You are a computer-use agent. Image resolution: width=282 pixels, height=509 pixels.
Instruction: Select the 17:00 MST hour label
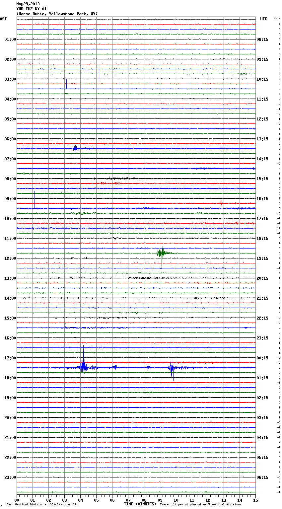click(x=10, y=358)
